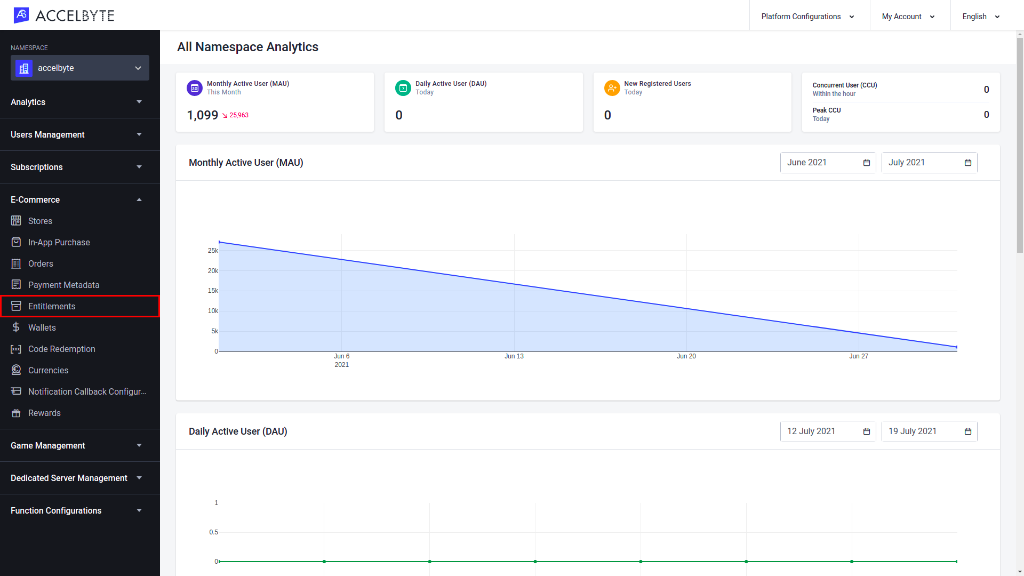Click the AccelByte logo icon
The height and width of the screenshot is (576, 1024).
pos(21,15)
